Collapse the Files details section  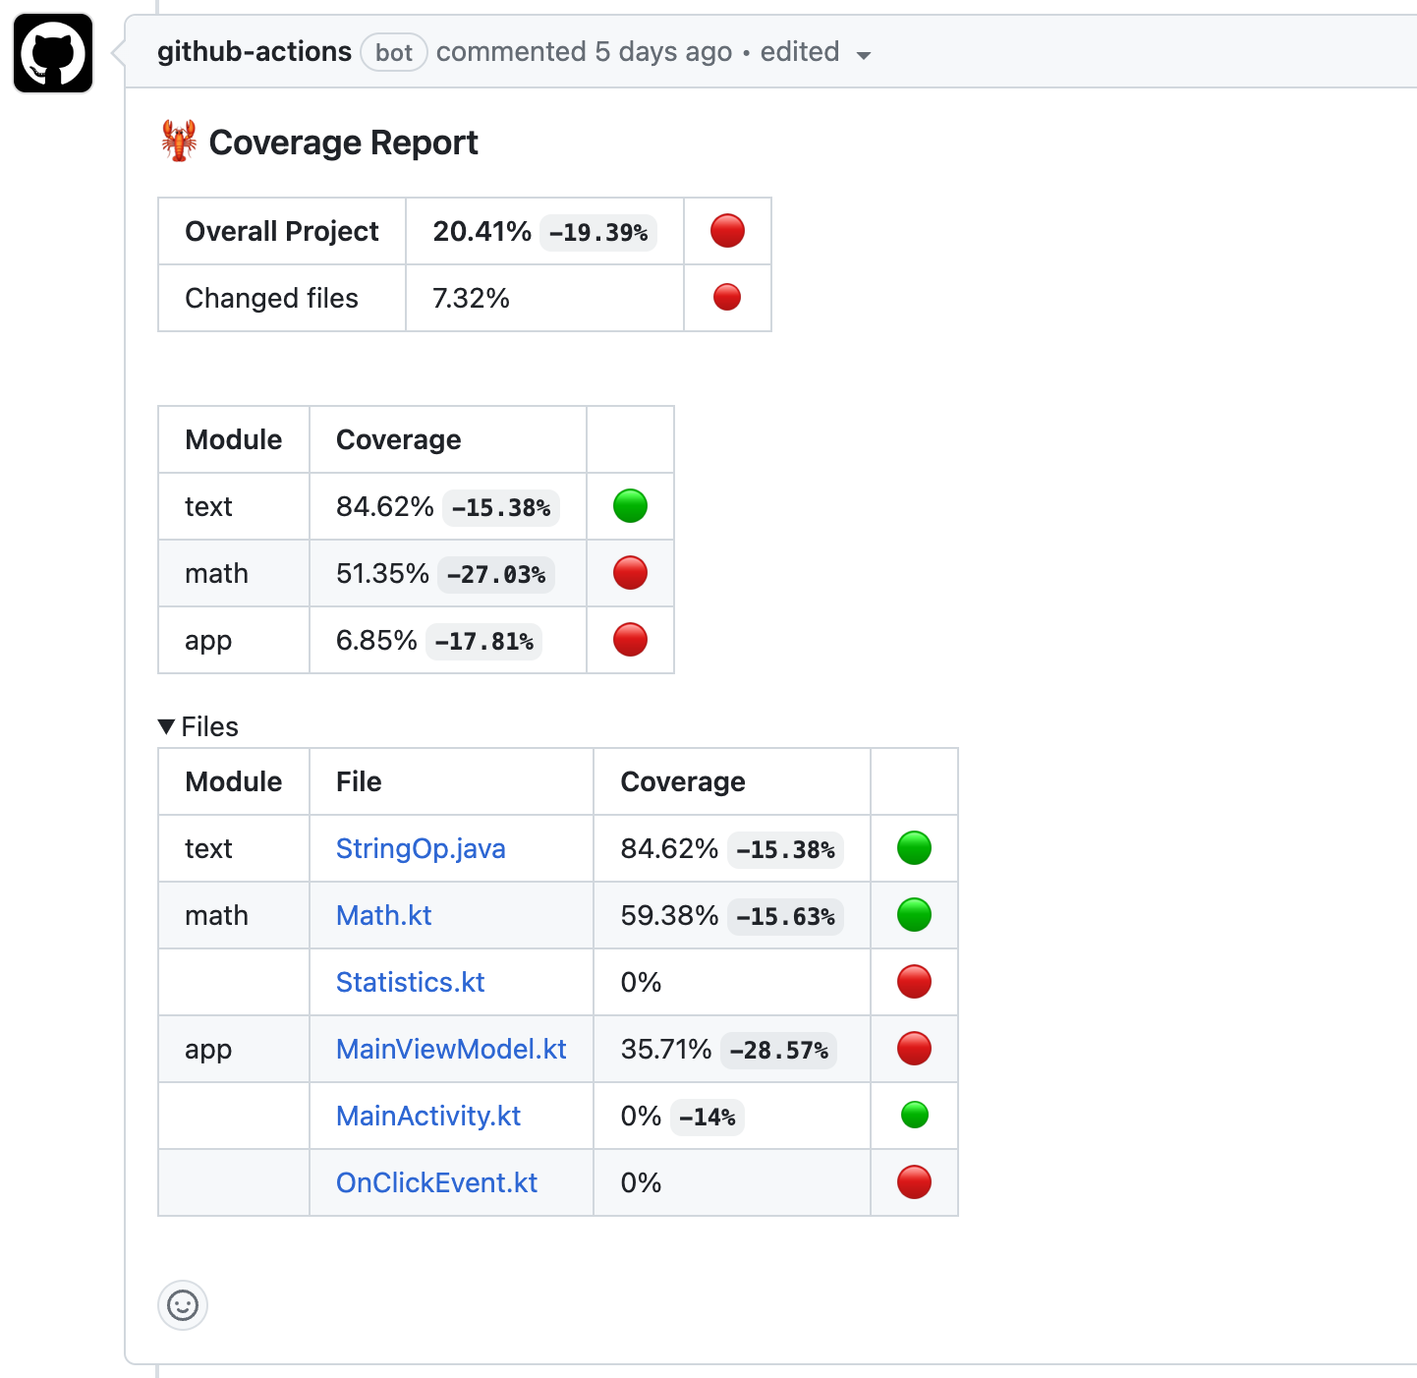tap(198, 726)
